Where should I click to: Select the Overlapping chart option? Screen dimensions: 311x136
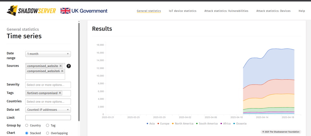pyautogui.click(x=47, y=133)
